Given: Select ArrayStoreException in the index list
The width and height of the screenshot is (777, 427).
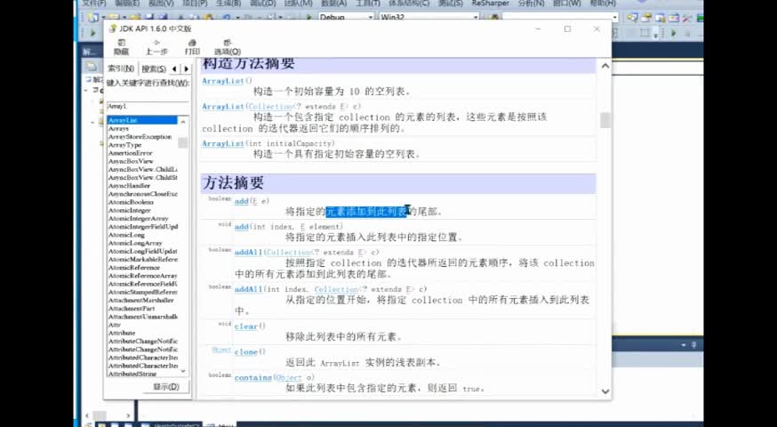Looking at the screenshot, I should (x=140, y=136).
